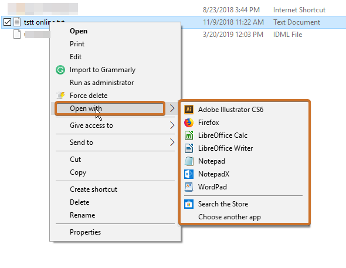This screenshot has width=346, height=268.
Task: Click the IDML File type cell
Action: click(x=287, y=35)
